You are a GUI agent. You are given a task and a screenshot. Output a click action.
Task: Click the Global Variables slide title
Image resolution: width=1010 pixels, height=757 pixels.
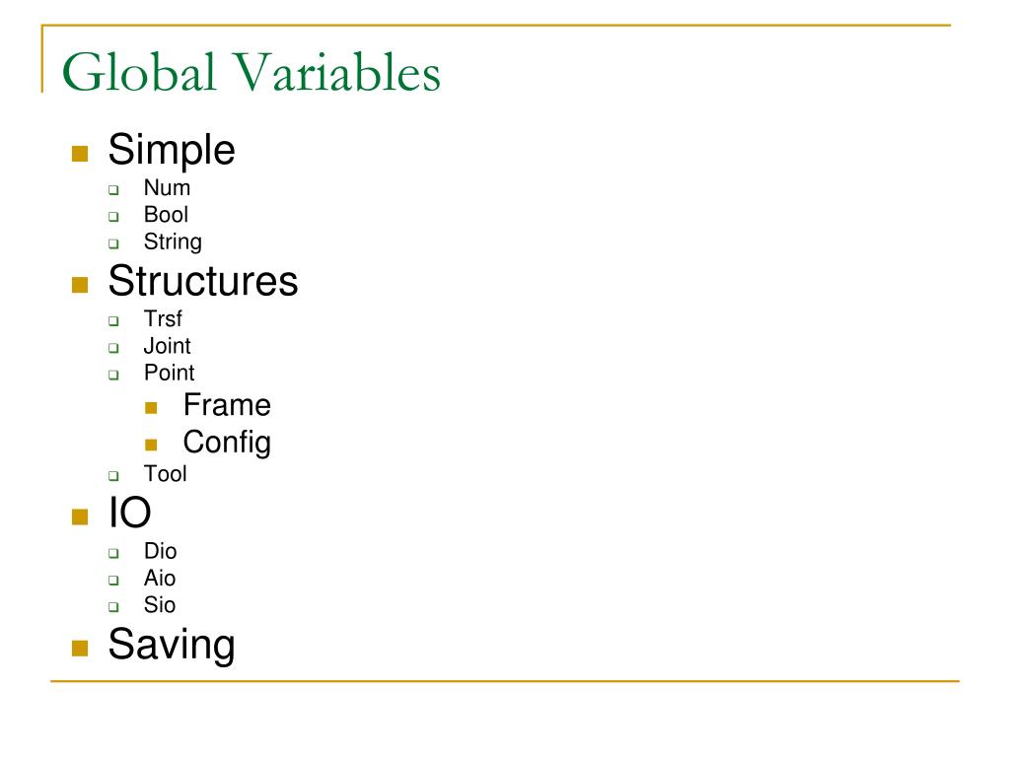coord(252,72)
